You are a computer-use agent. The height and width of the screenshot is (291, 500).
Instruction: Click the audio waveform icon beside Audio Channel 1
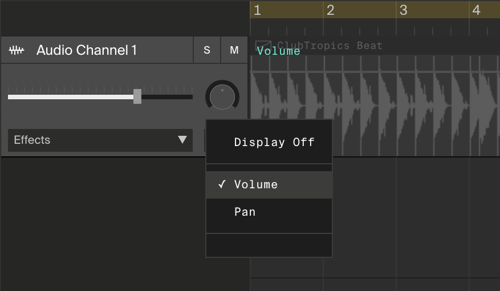17,50
